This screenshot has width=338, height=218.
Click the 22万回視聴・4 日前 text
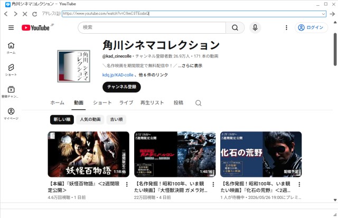pos(153,197)
